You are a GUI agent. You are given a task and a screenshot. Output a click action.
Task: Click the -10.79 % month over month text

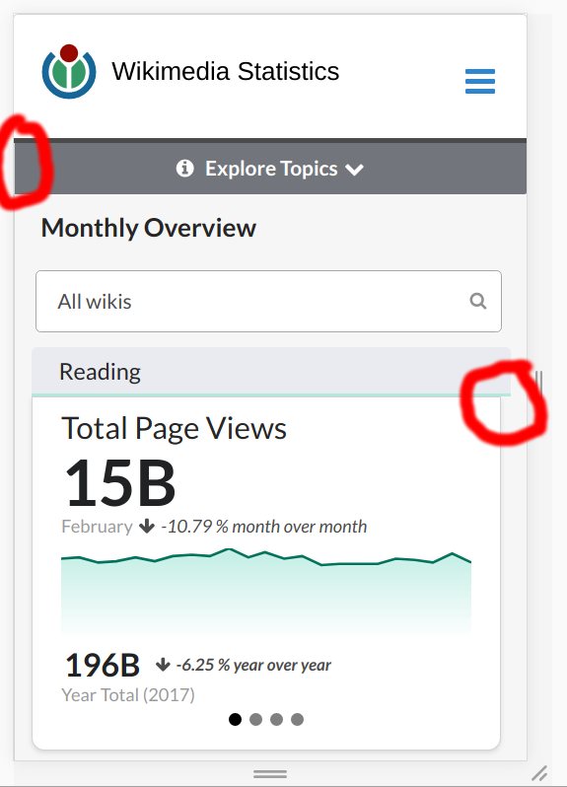click(x=264, y=527)
